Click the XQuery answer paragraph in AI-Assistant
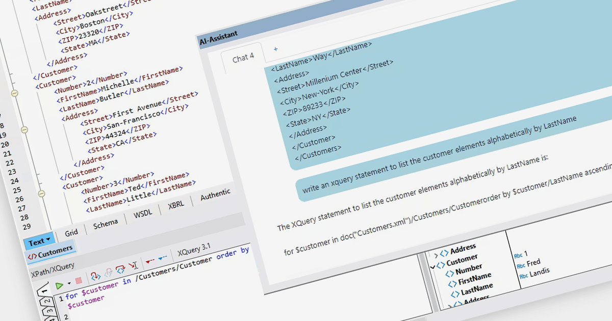This screenshot has height=321, width=612. click(x=412, y=193)
